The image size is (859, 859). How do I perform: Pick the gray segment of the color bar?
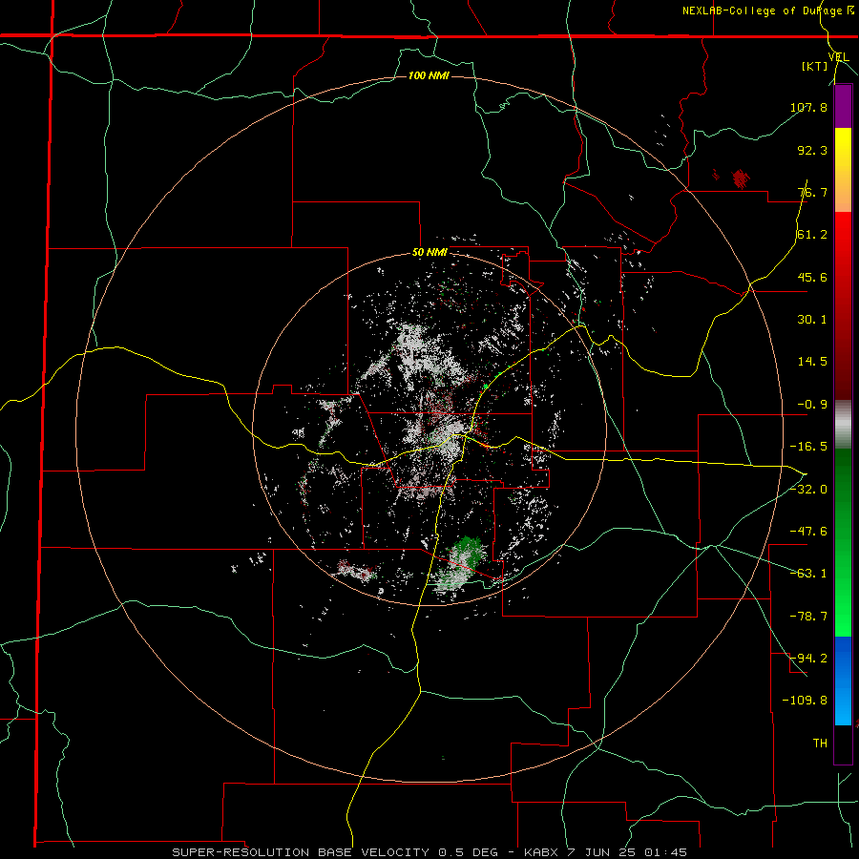[x=843, y=425]
